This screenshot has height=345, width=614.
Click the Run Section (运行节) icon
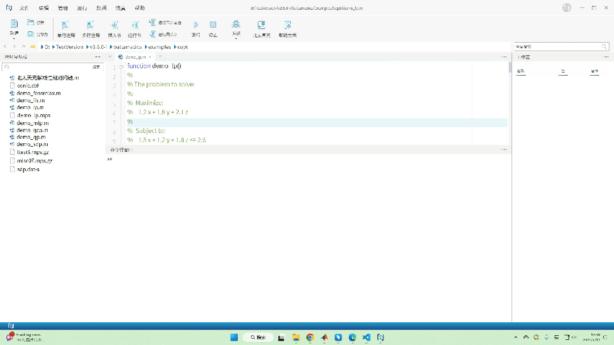(x=135, y=25)
